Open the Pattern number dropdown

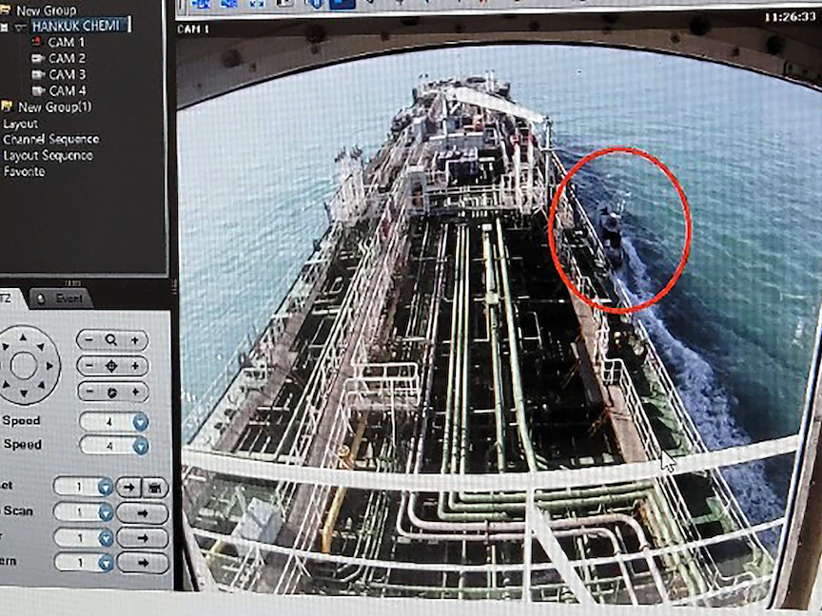(x=105, y=562)
